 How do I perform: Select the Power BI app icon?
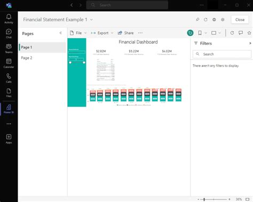(9, 109)
